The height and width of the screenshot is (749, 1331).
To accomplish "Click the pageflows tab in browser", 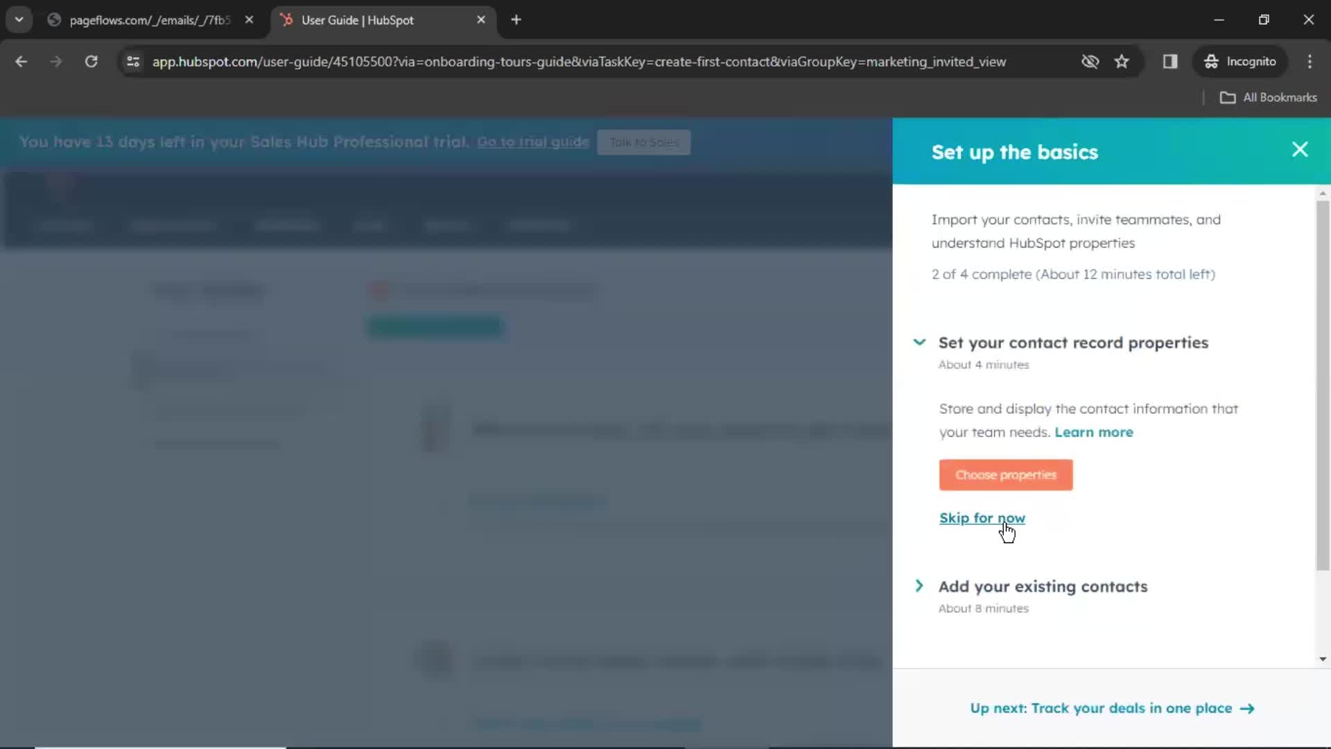I will click(150, 20).
